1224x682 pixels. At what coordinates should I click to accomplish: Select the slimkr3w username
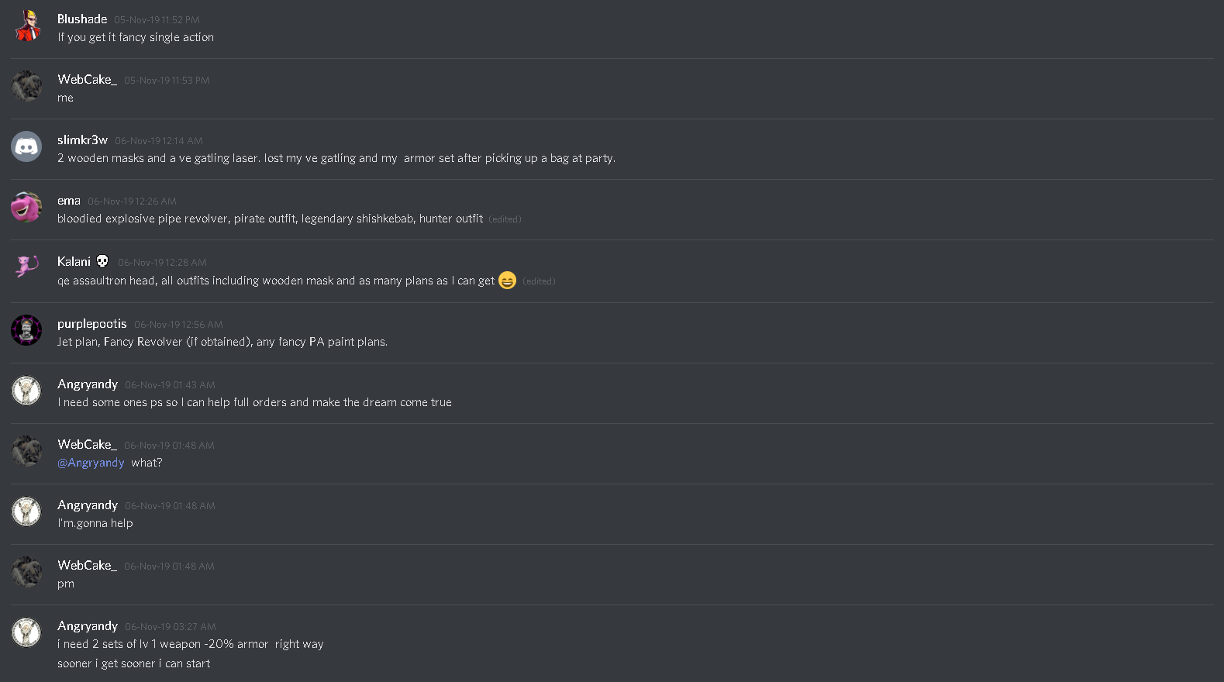pos(82,139)
